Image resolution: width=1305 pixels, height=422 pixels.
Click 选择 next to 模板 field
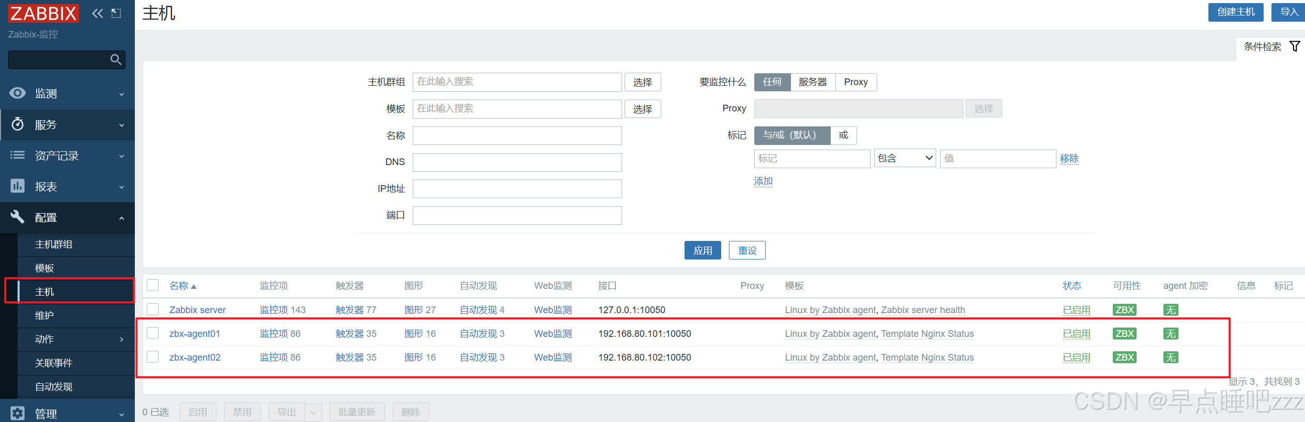(643, 109)
